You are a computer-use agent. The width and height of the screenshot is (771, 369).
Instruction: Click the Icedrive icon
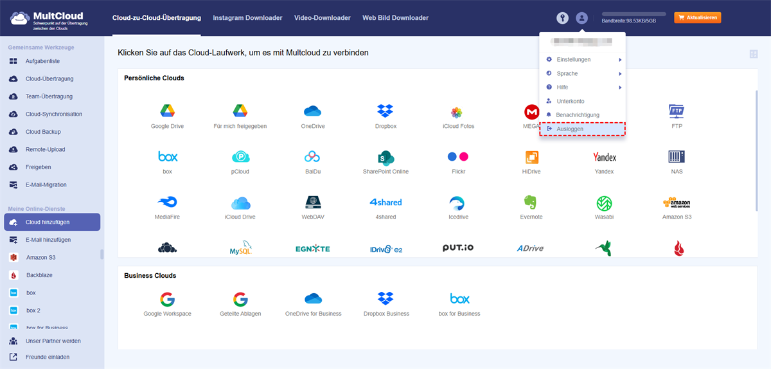(x=458, y=203)
